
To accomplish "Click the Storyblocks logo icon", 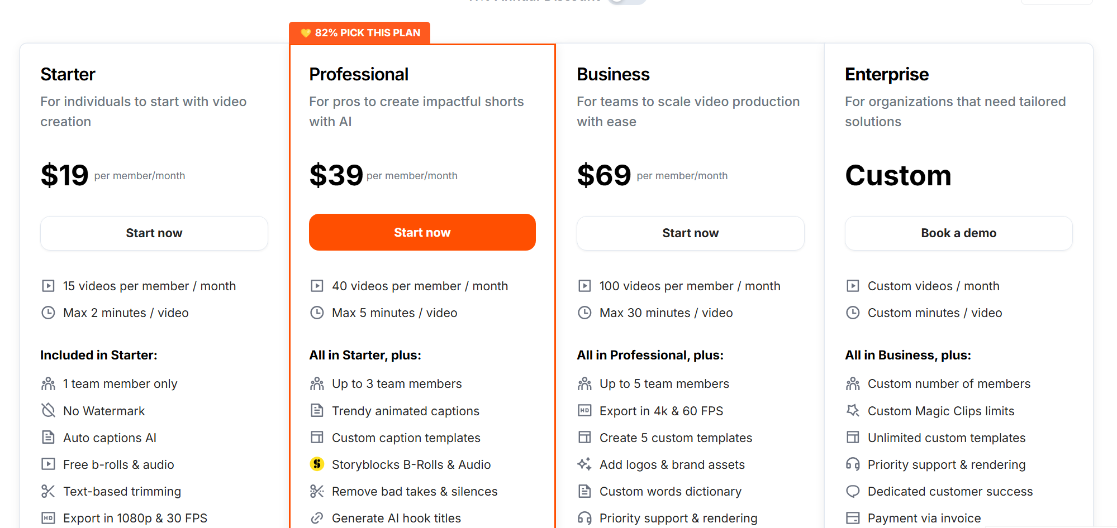I will coord(317,464).
